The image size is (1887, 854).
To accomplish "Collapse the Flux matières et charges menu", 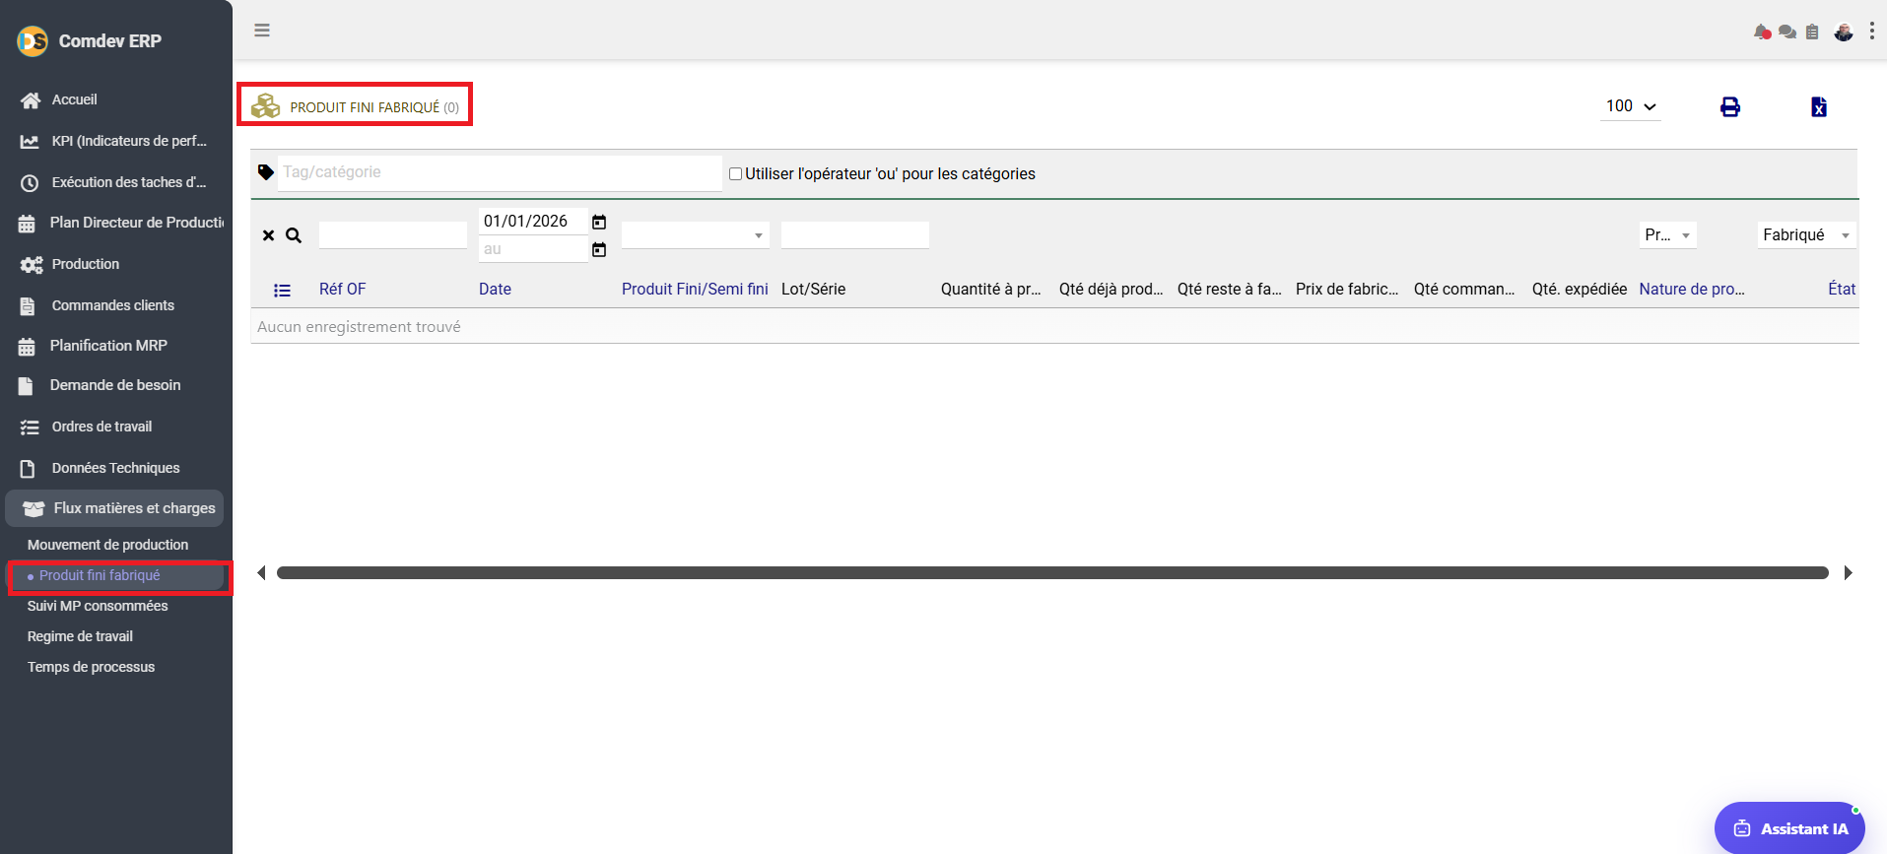I will [114, 508].
